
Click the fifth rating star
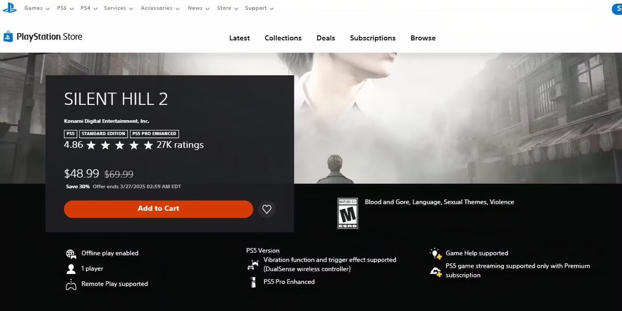148,145
